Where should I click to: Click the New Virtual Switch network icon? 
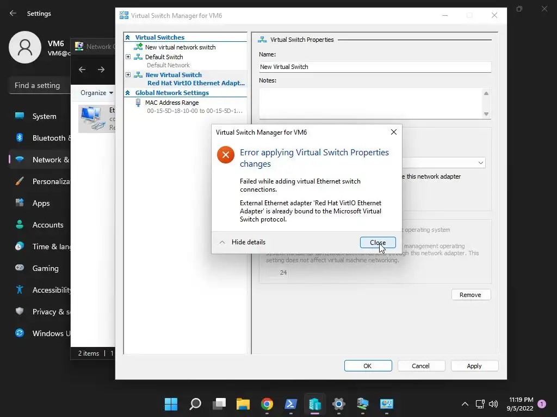(138, 75)
